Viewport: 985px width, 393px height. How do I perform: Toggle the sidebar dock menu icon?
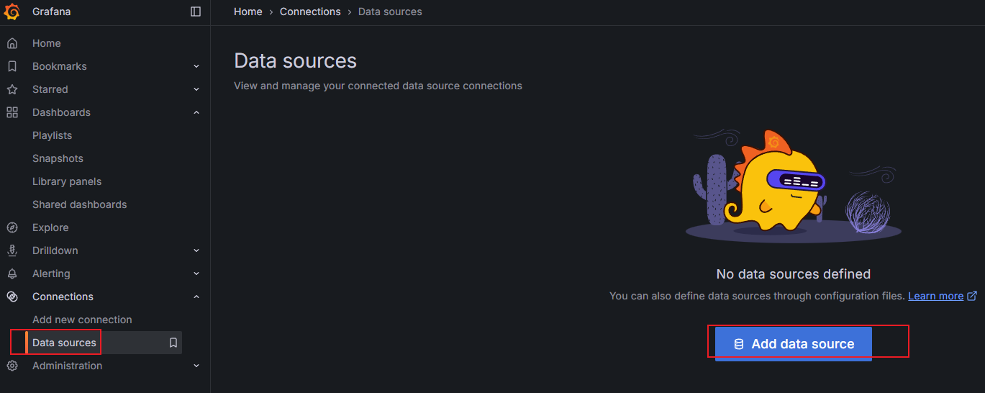196,12
